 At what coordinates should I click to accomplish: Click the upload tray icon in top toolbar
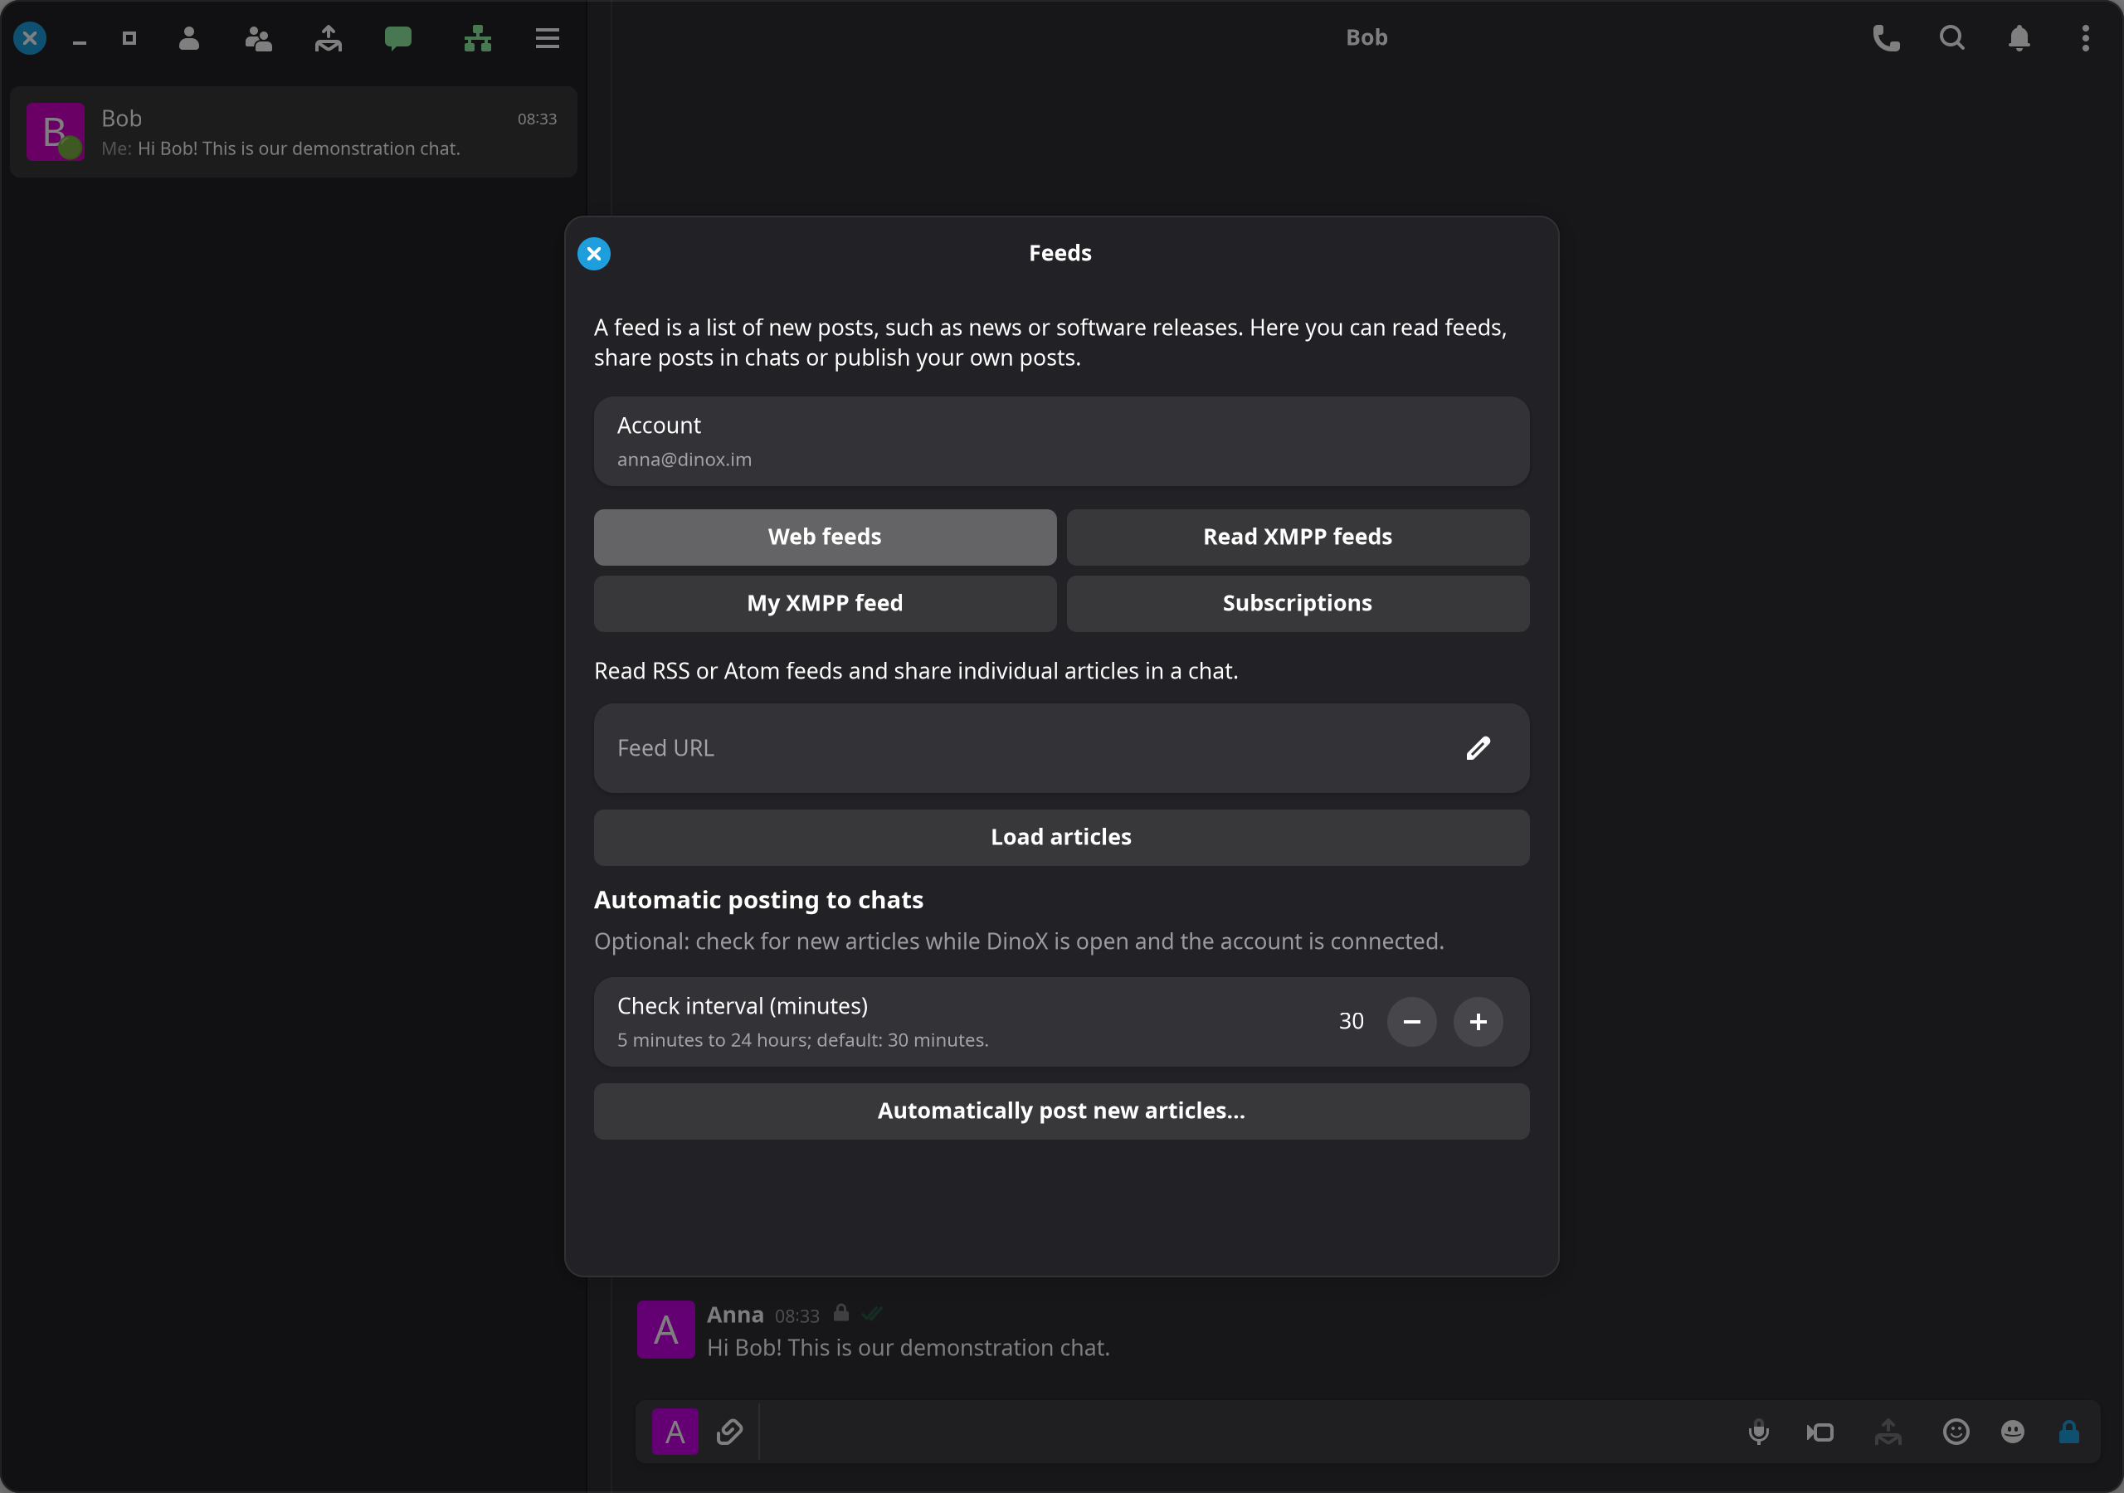pos(329,38)
